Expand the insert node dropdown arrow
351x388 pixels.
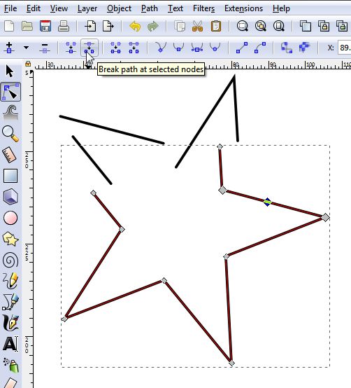click(26, 48)
